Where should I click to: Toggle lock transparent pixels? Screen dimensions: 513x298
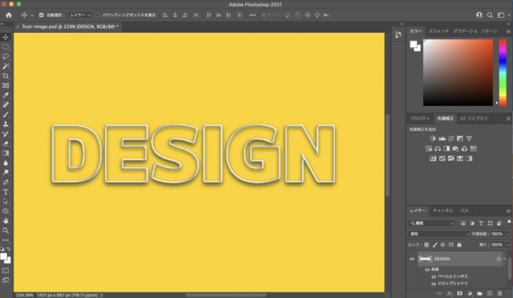point(427,245)
